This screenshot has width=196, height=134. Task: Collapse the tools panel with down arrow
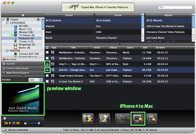pyautogui.click(x=23, y=76)
